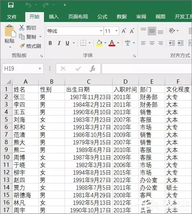Screen dimensions: 192x214
Task: Click the 出生日期 header cell
Action: click(x=89, y=90)
